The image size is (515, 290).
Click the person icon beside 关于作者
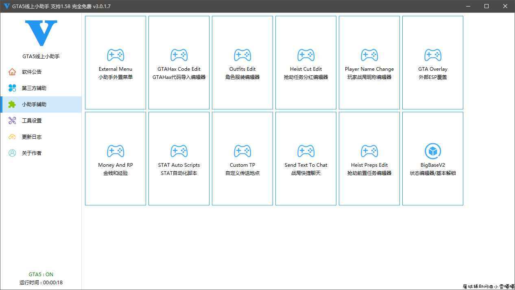[12, 153]
